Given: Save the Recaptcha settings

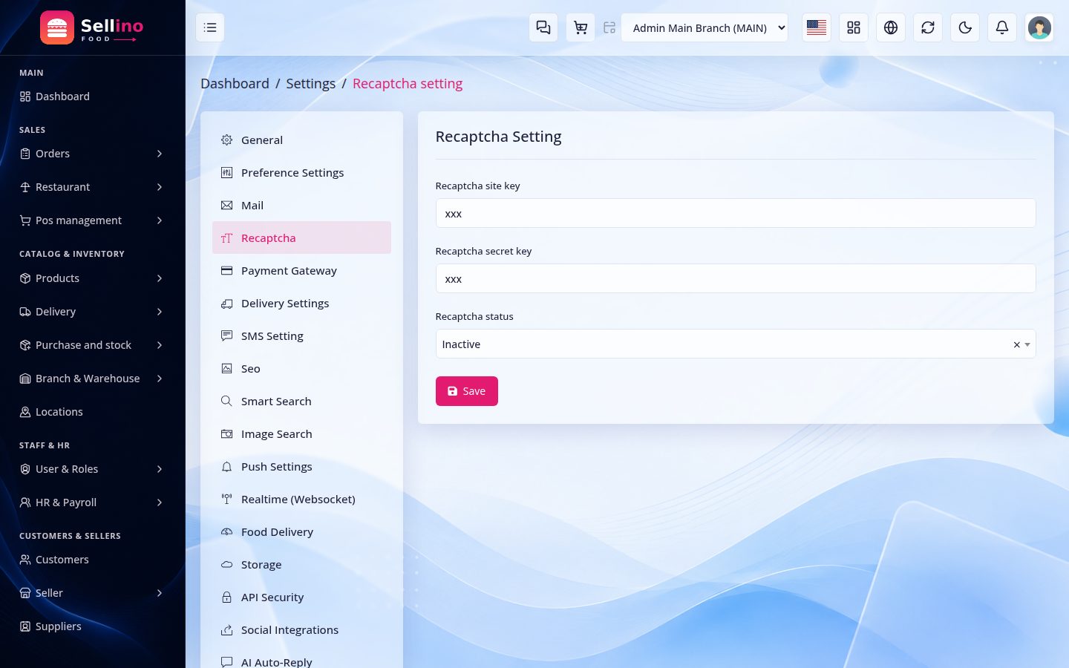Looking at the screenshot, I should tap(466, 391).
